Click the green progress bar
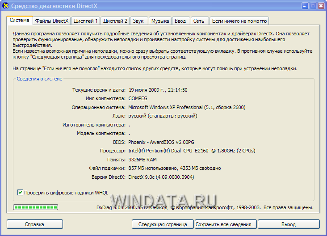The width and height of the screenshot is (327, 236). [x=35, y=207]
